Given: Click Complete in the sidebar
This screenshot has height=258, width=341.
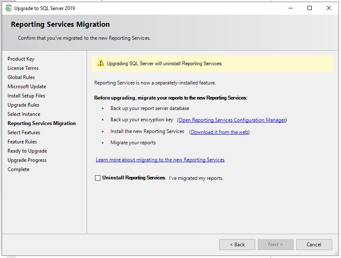Looking at the screenshot, I should (x=18, y=169).
